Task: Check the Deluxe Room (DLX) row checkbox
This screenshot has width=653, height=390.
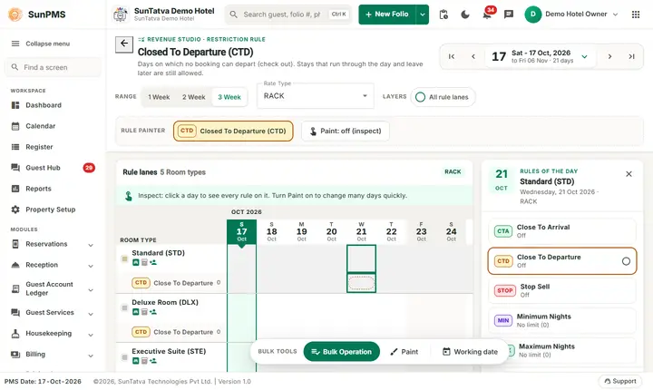Action: coord(124,307)
